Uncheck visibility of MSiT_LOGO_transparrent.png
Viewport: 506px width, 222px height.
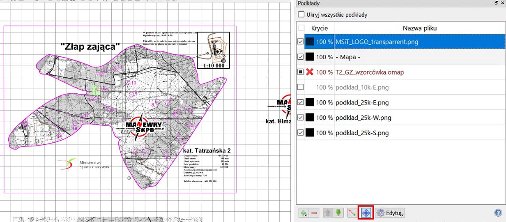[301, 42]
